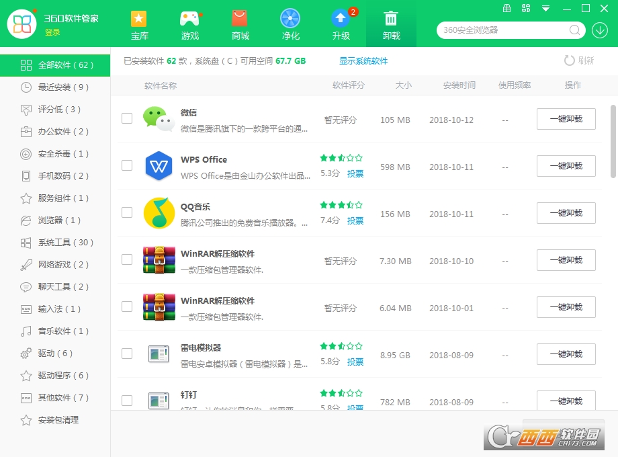
Task: Click the 钉钉 app icon
Action: pos(159,401)
